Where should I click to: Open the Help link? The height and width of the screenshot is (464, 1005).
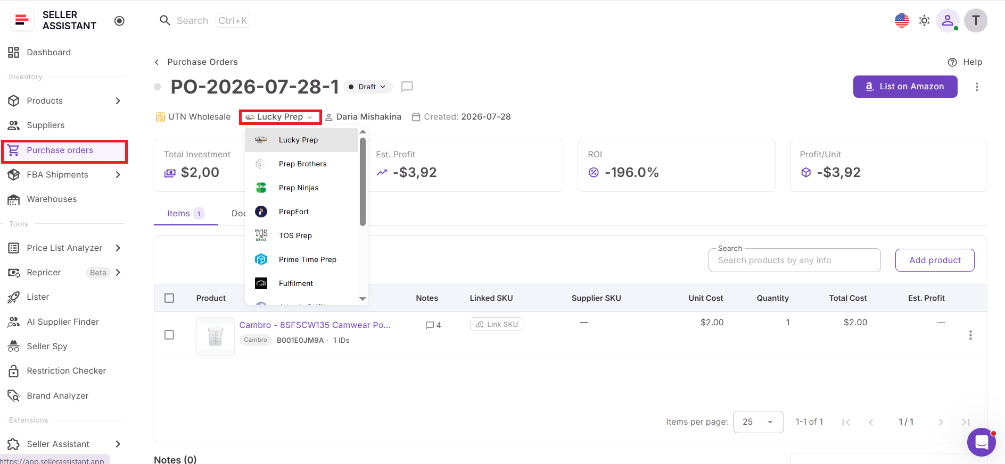click(x=965, y=62)
